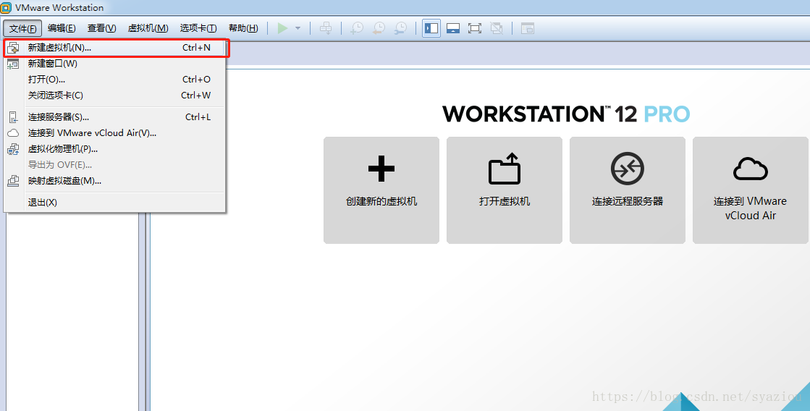Viewport: 810px width, 411px height.
Task: Open the 帮助(H) menu
Action: [x=243, y=28]
